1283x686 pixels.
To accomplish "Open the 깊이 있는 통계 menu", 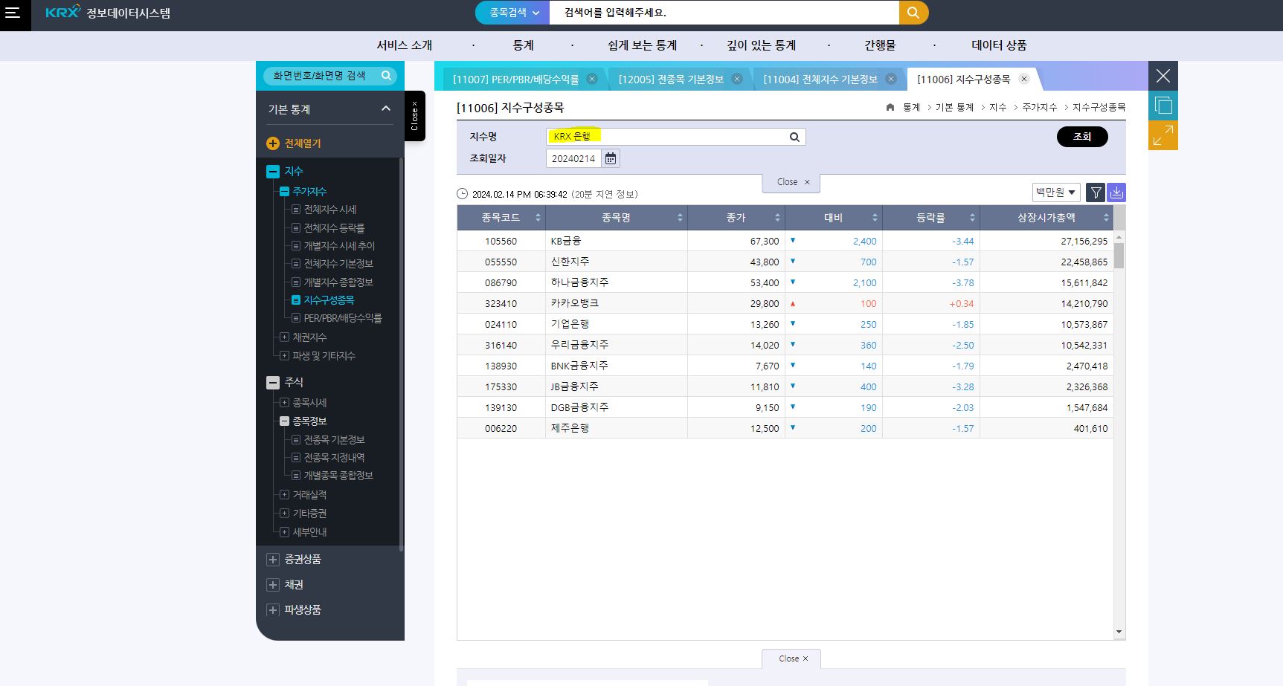I will 761,45.
